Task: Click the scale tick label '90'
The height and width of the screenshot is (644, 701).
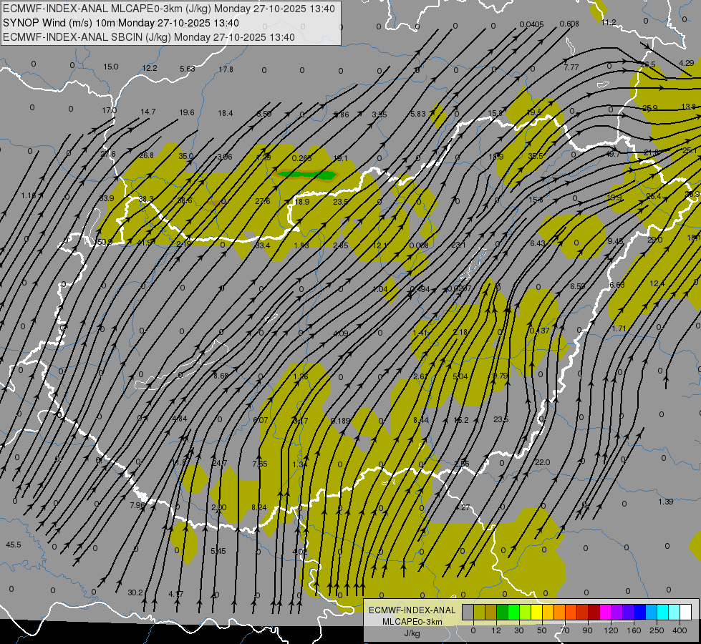Action: point(587,630)
